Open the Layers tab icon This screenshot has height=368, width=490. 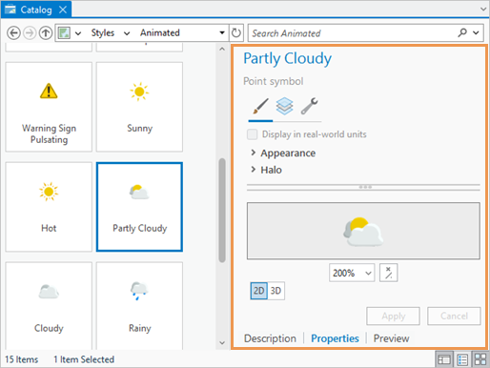point(284,106)
